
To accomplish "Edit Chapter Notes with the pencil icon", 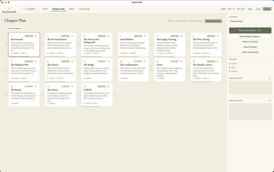I will tap(270, 78).
